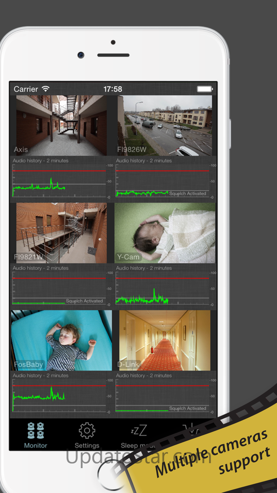Click the Multiple cameras support banner
The height and width of the screenshot is (493, 277).
[213, 452]
